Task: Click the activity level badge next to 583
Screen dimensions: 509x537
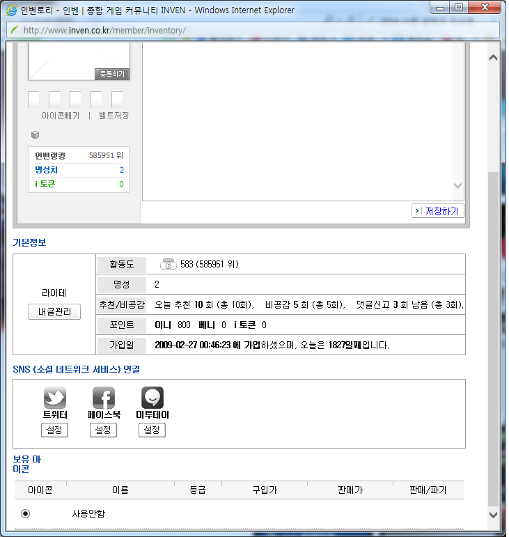Action: tap(169, 264)
